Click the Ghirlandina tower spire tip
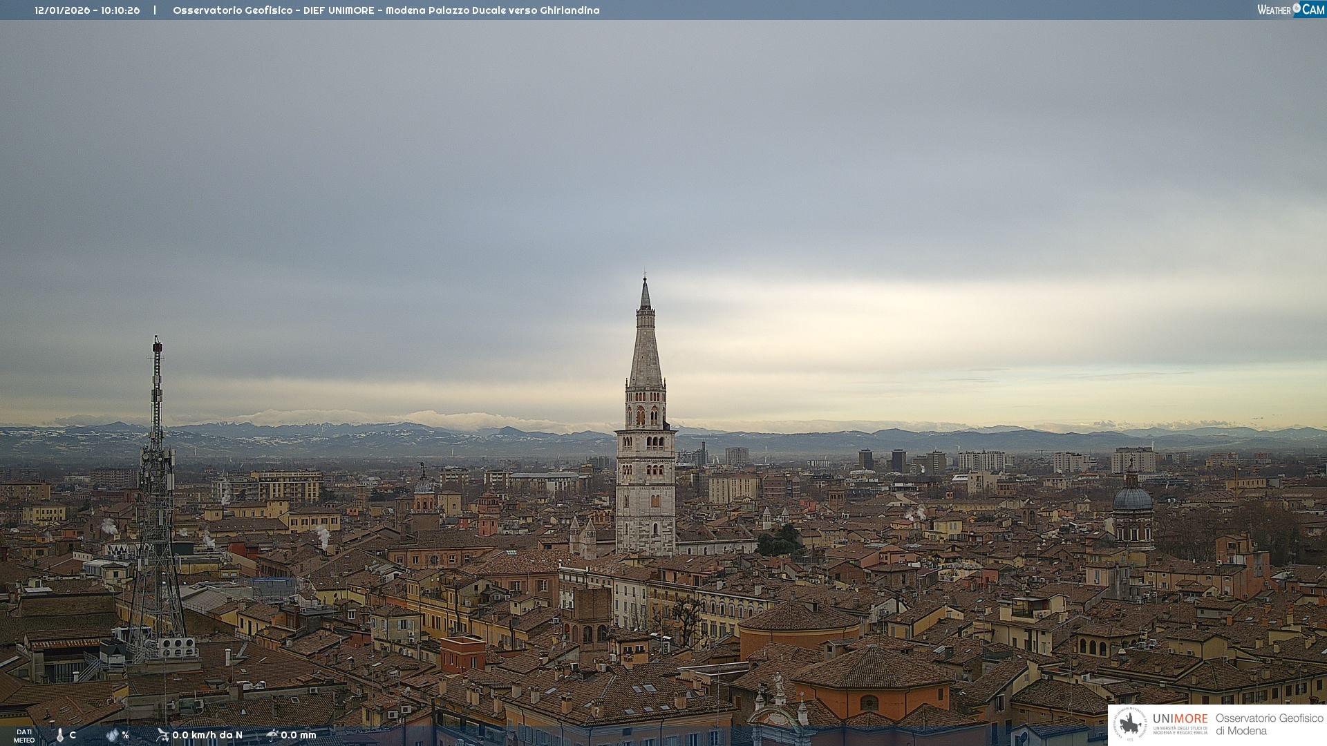This screenshot has height=746, width=1327. coord(645,280)
